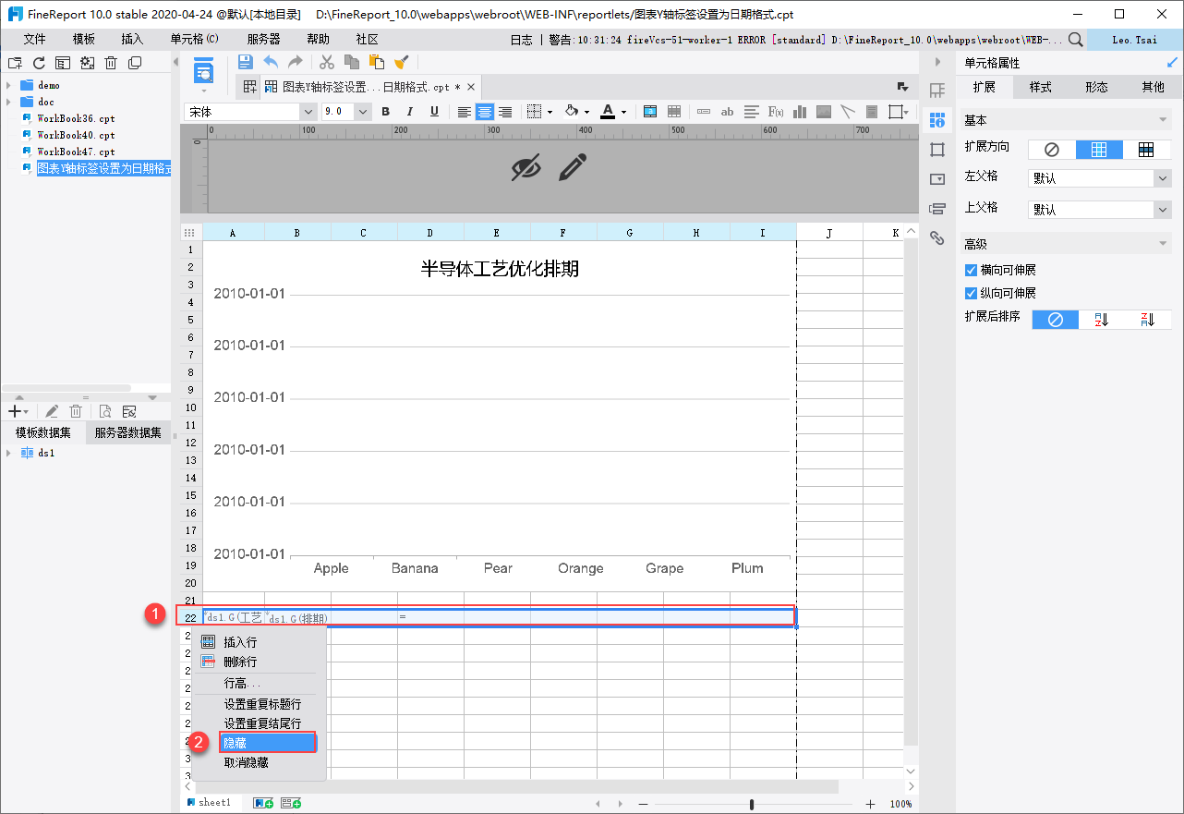Open the preview button with the magnifier page
Viewport: 1184px width, 814px height.
coord(203,68)
